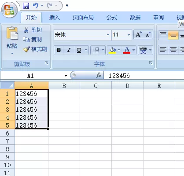Viewport: 184px width, 176px height.
Task: Open the Office button menu
Action: coord(9,10)
